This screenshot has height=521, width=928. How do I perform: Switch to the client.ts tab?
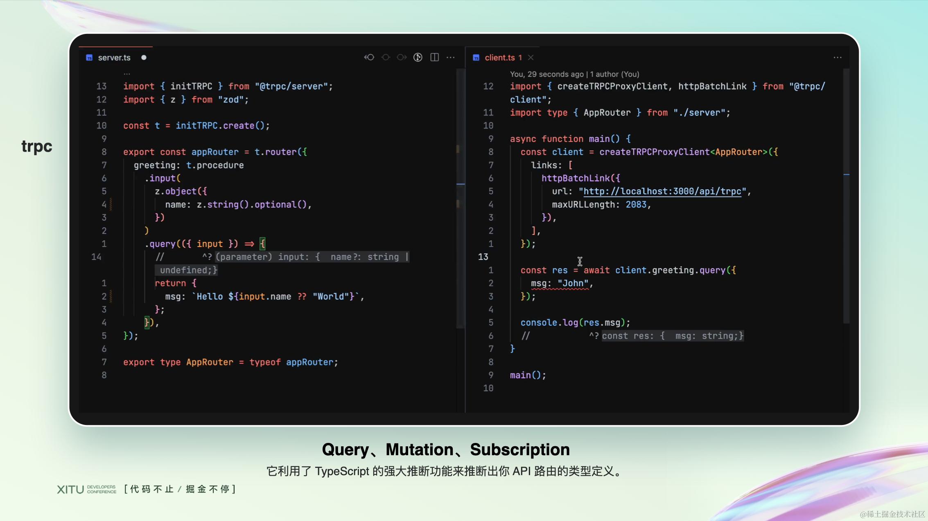click(499, 58)
